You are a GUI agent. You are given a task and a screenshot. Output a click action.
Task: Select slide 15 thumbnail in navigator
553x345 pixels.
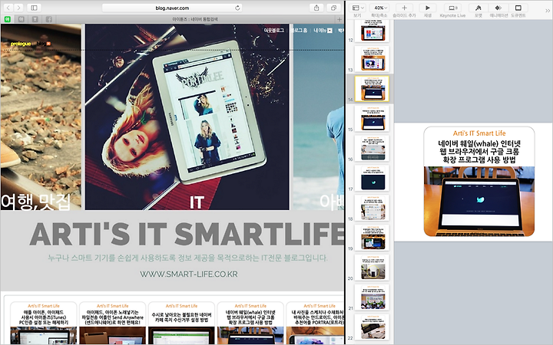tap(373, 119)
